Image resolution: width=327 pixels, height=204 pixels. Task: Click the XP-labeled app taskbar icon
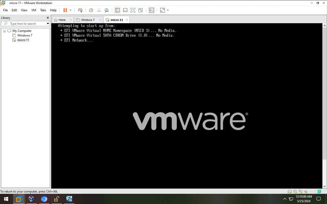click(69, 199)
